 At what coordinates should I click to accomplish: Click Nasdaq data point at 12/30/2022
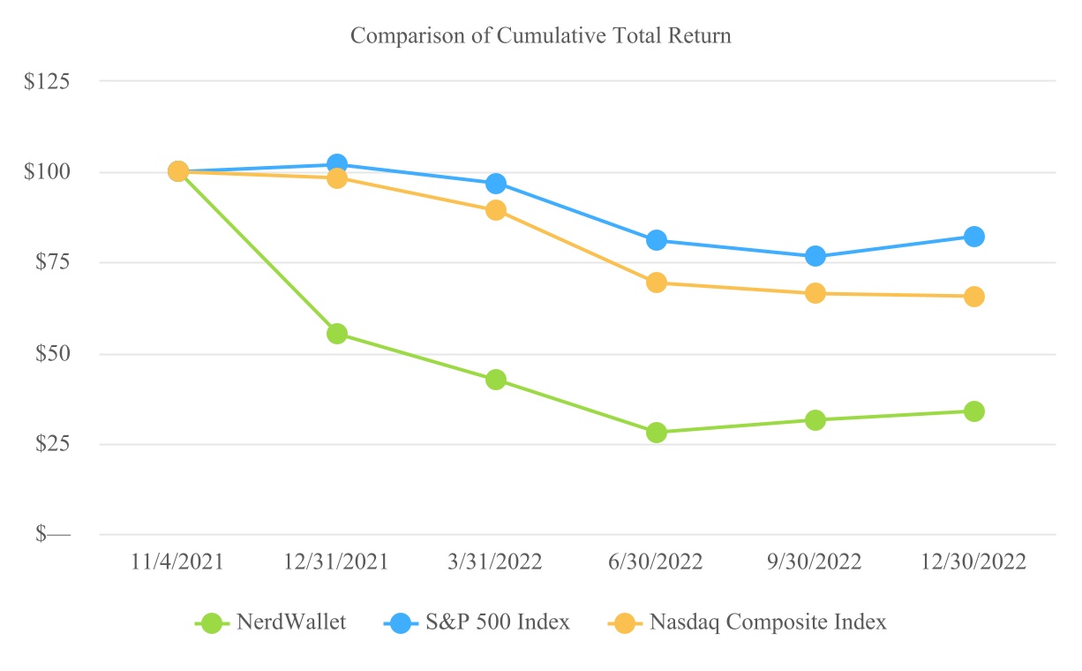(x=974, y=297)
